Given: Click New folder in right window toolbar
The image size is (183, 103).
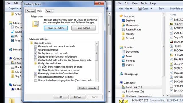Looking at the screenshot, I should click(x=176, y=9).
